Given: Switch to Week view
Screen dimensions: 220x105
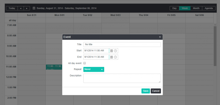Looking at the screenshot, I should pos(185,8).
